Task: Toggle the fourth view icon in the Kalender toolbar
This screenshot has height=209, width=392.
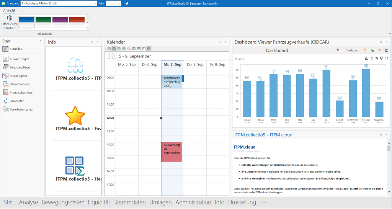Action: 124,49
